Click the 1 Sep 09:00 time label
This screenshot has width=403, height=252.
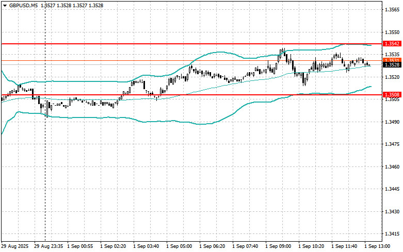(278, 246)
